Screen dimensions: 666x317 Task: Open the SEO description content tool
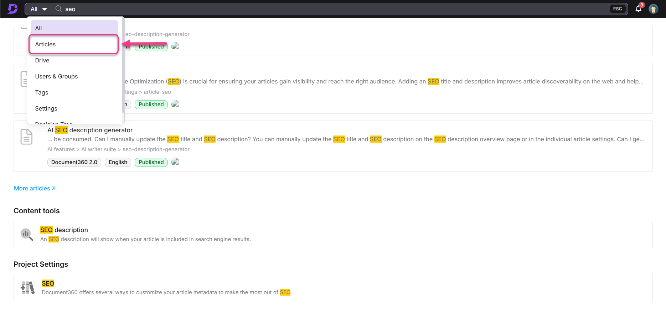click(64, 230)
